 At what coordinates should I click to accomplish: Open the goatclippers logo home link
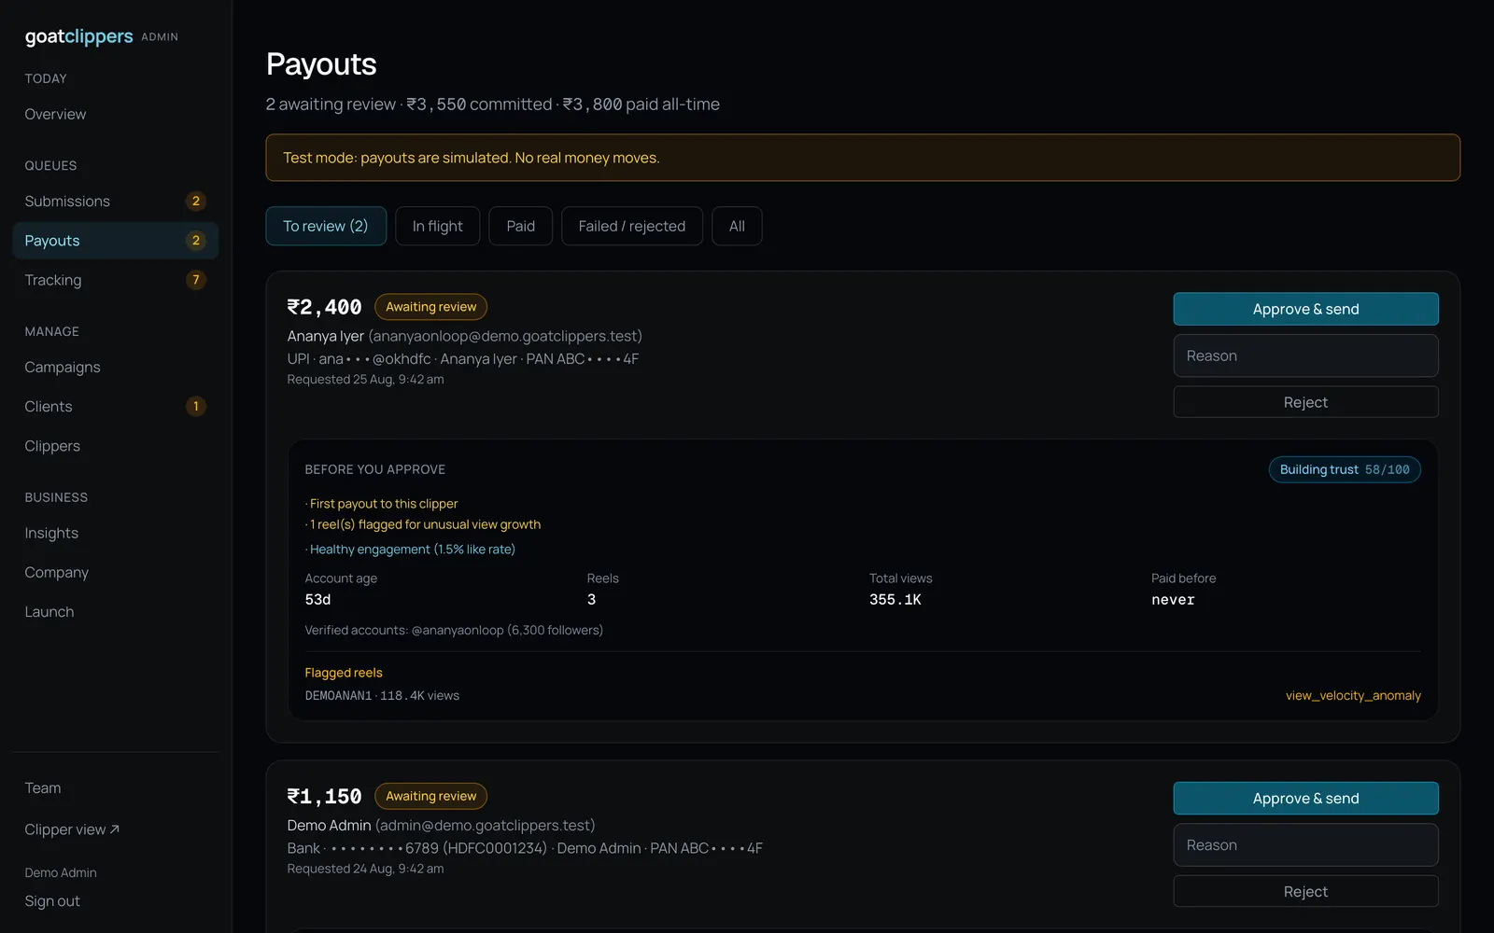click(x=79, y=36)
